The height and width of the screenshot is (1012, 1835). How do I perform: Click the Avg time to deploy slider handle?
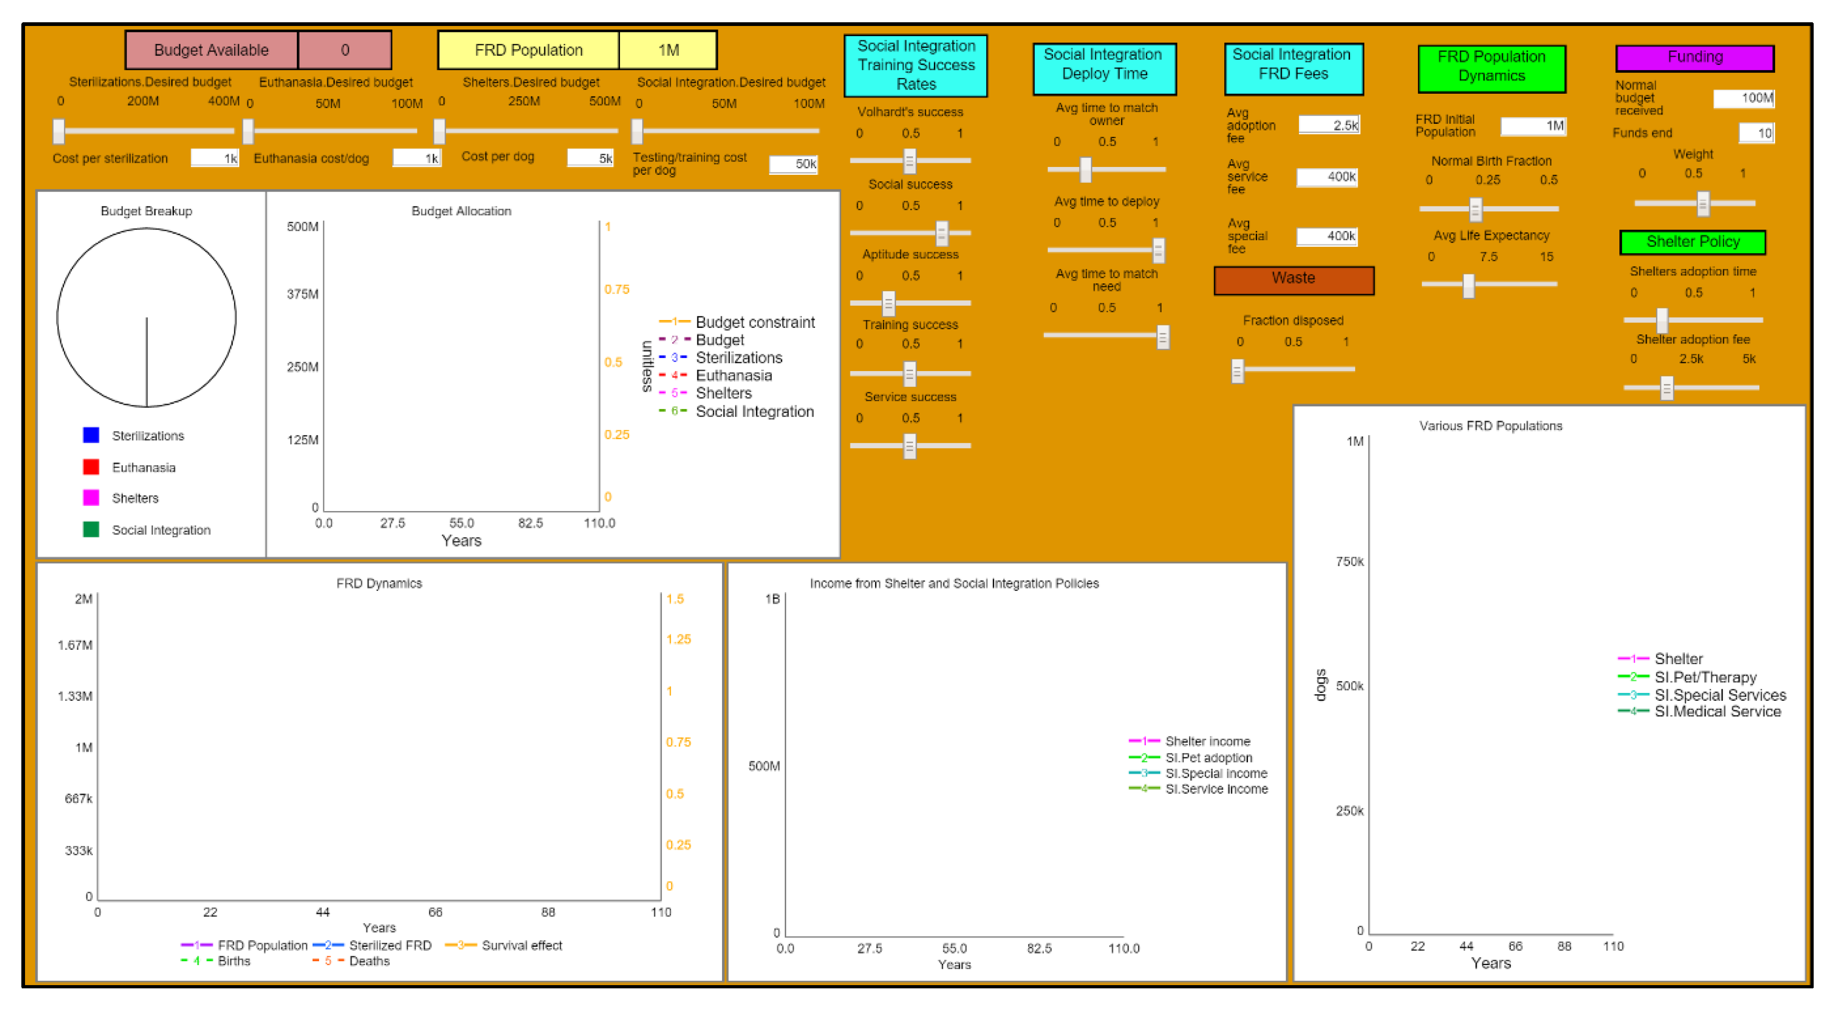1158,250
